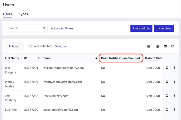Expand the Actions dropdown
The height and width of the screenshot is (120, 181).
15,46
